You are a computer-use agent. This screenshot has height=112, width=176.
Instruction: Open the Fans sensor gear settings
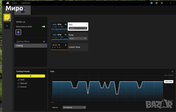(x=65, y=24)
